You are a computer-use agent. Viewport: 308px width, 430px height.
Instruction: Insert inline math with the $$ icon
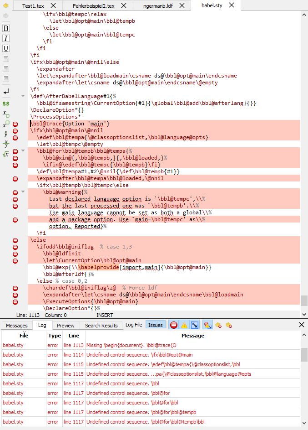pos(6,104)
